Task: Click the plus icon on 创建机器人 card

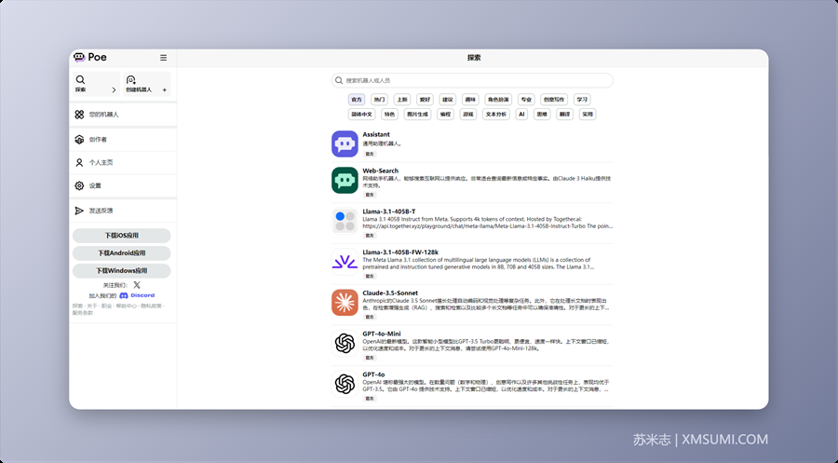Action: [165, 89]
